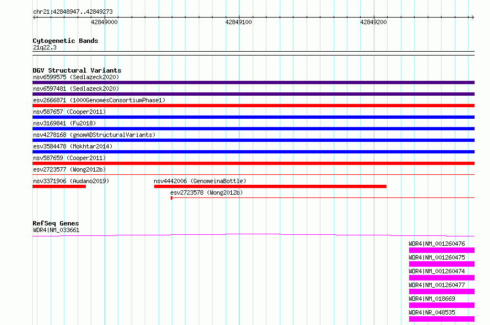Click the thin red line below esv2723578
Viewport: 490px width, 325px height.
pyautogui.click(x=323, y=197)
